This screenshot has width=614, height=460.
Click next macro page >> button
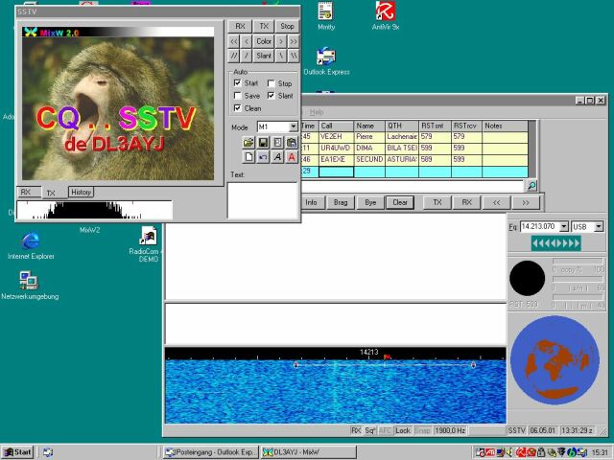[526, 202]
